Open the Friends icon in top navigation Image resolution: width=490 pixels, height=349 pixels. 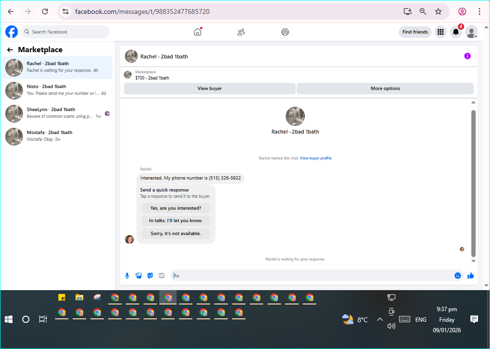241,32
